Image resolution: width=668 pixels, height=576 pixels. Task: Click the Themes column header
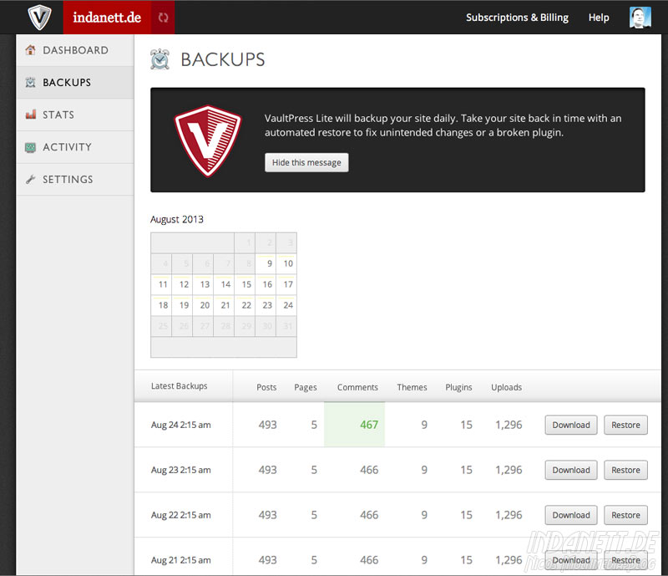412,387
